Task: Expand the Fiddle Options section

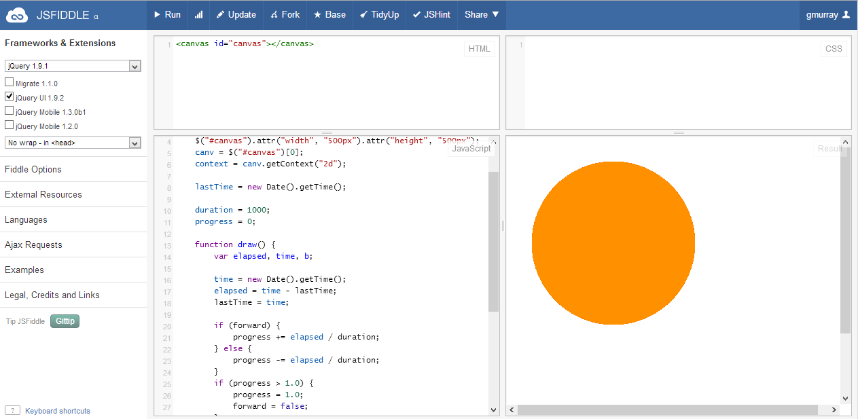Action: pos(33,170)
